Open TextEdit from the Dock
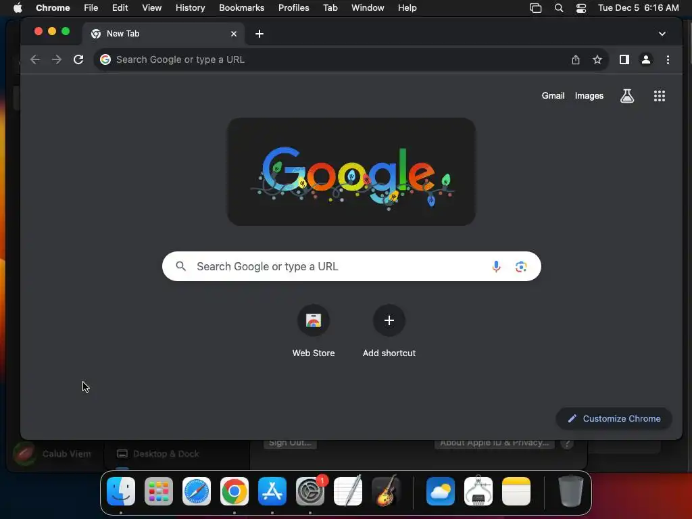 [x=348, y=491]
